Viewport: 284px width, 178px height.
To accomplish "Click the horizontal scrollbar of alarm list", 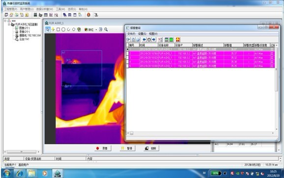I will (x=200, y=133).
